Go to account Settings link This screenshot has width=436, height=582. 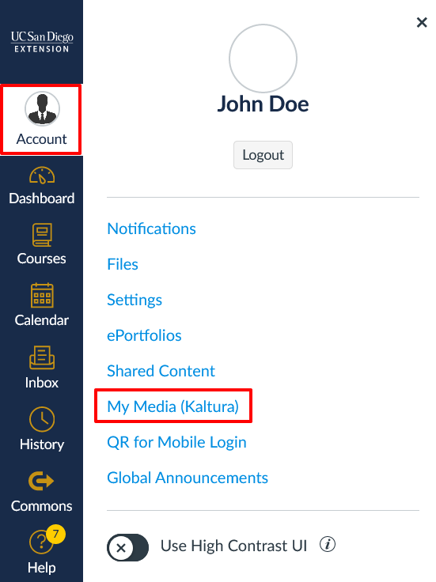[135, 300]
